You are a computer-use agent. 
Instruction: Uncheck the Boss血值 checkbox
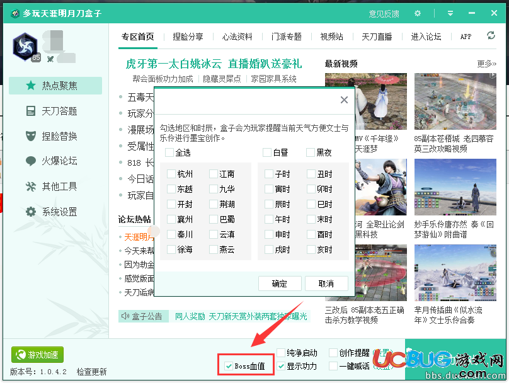click(x=229, y=366)
